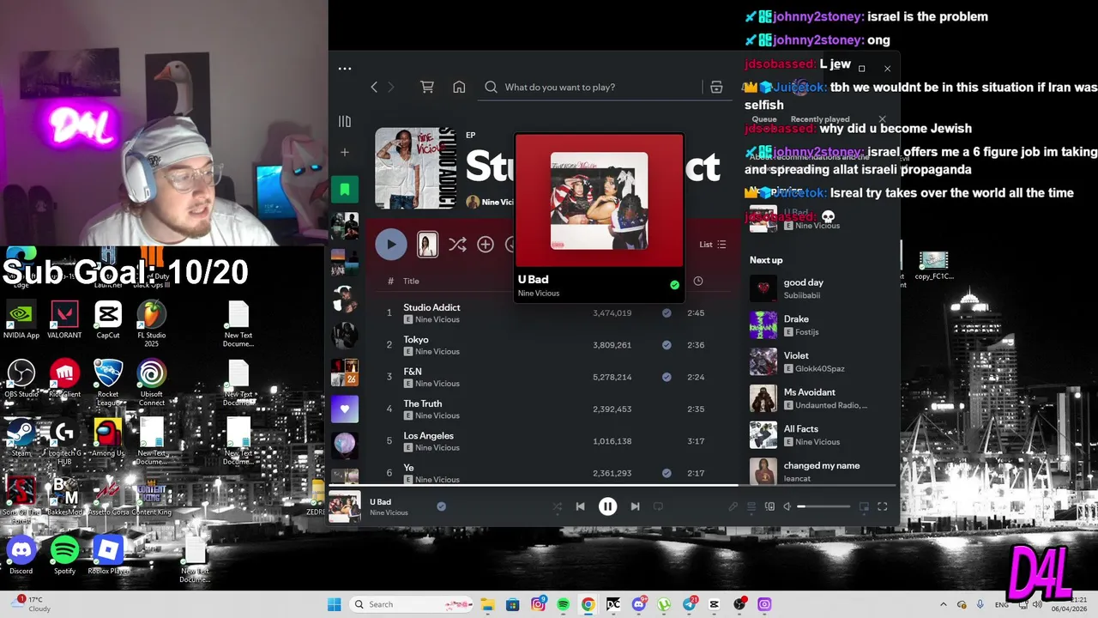The width and height of the screenshot is (1098, 618).
Task: Toggle saved checkmark for F&N track
Action: click(x=667, y=377)
